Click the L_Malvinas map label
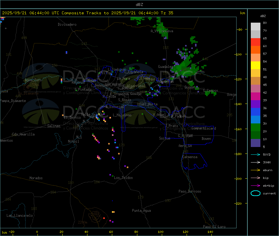The height and width of the screenshot is (236, 279). [122, 115]
